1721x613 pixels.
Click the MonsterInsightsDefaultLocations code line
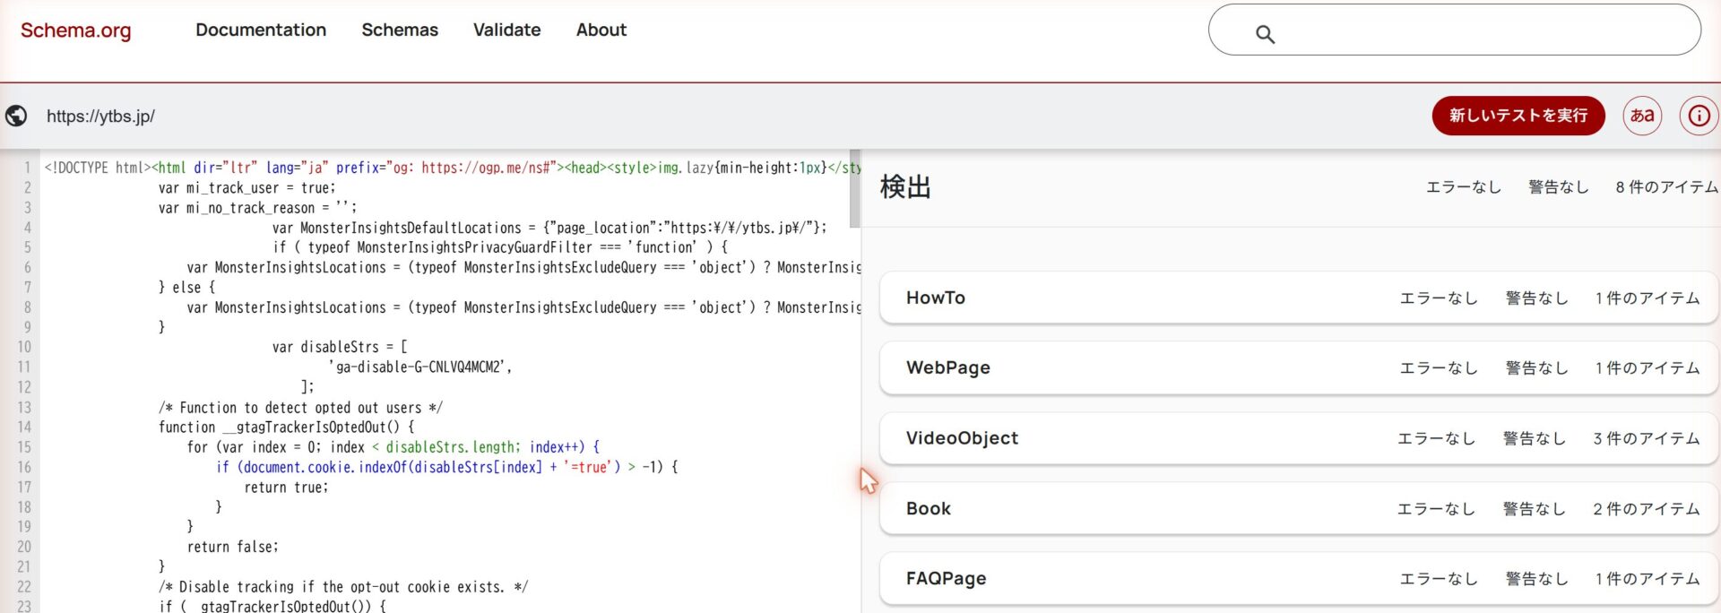tap(549, 228)
